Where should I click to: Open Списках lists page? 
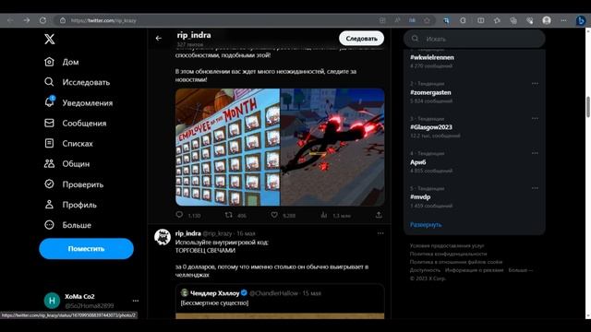pyautogui.click(x=68, y=144)
